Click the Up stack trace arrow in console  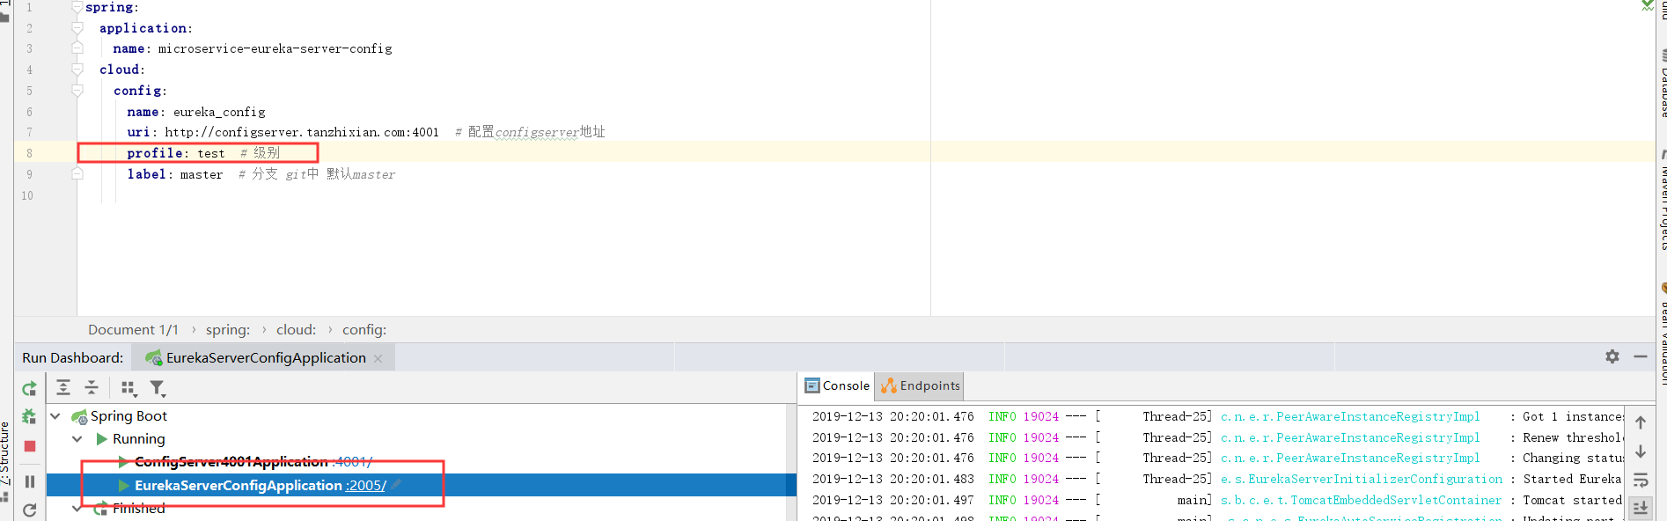click(x=1641, y=422)
